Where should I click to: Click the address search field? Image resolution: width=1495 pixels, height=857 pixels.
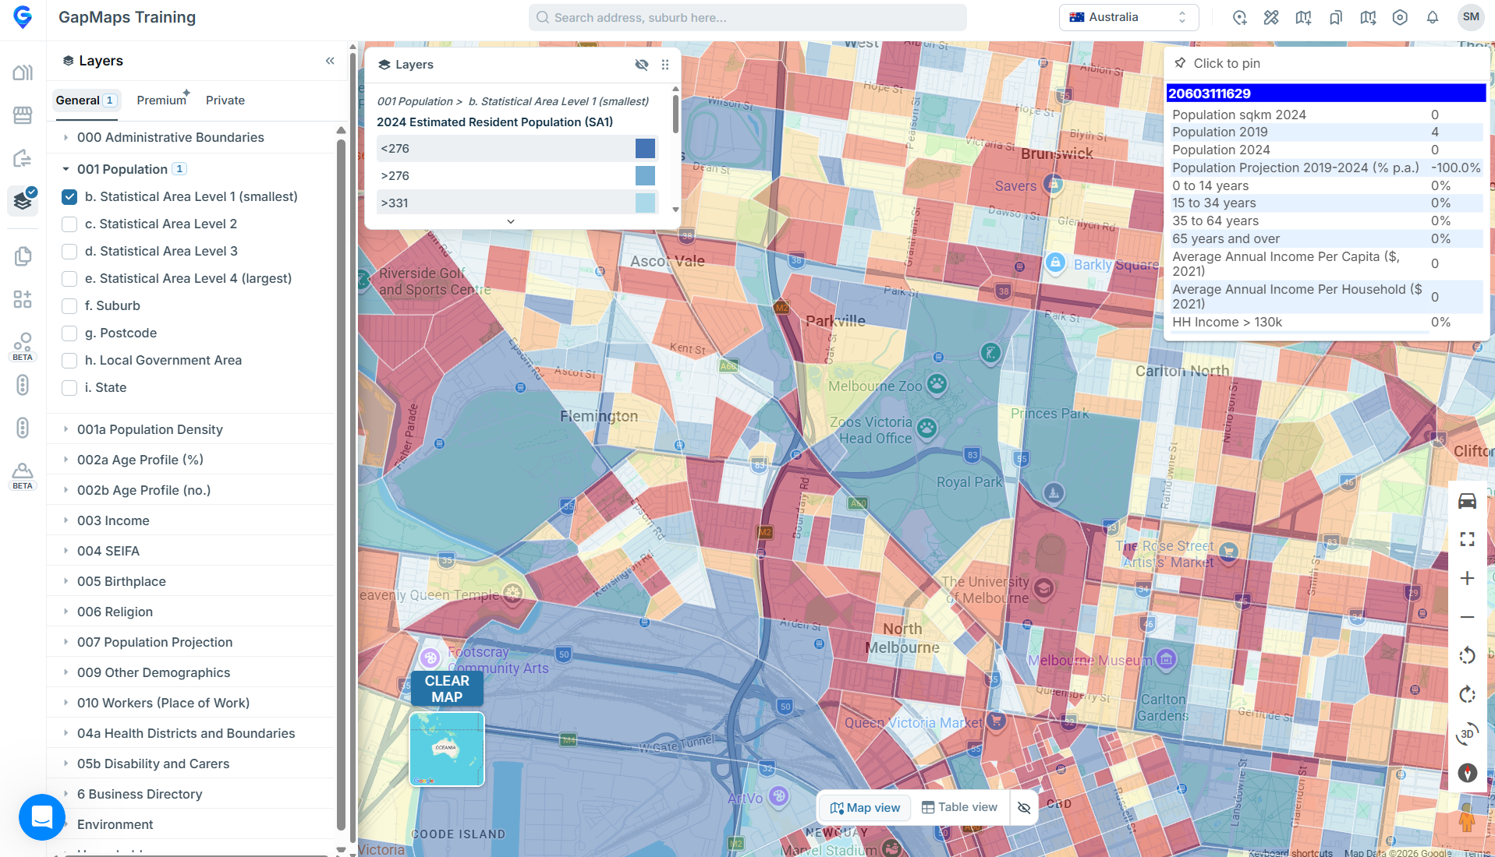pyautogui.click(x=747, y=17)
